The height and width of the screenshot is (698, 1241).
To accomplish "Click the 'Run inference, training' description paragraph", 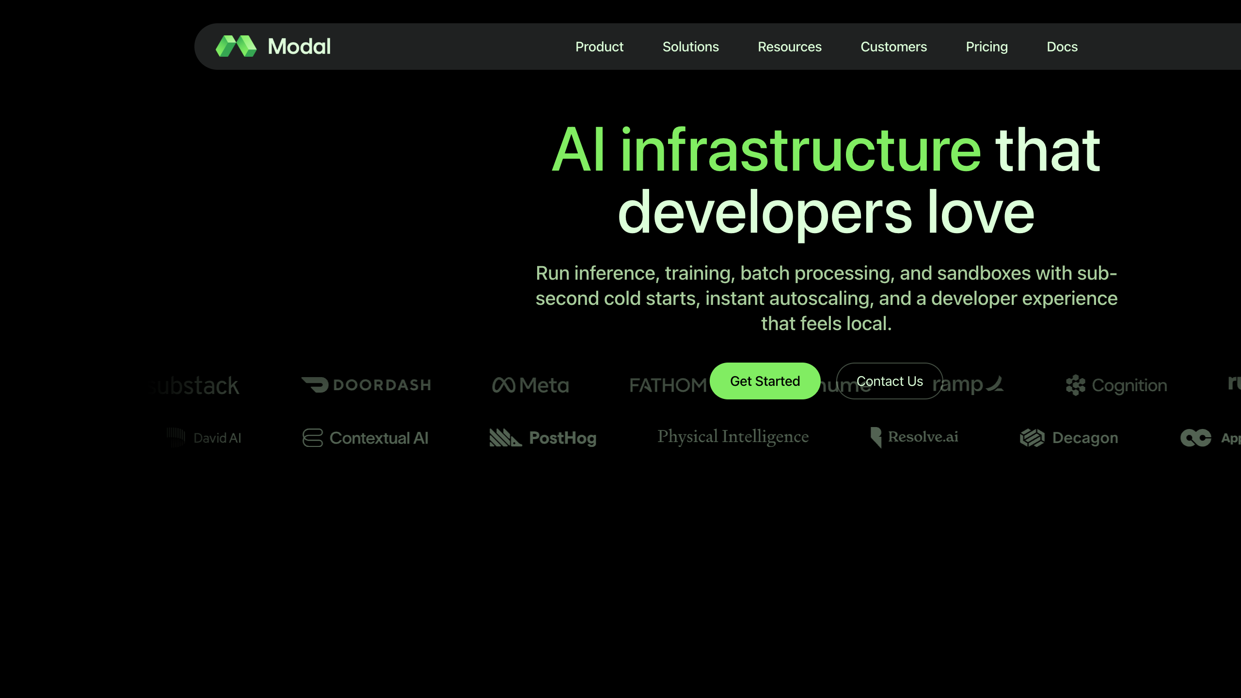I will coord(826,298).
